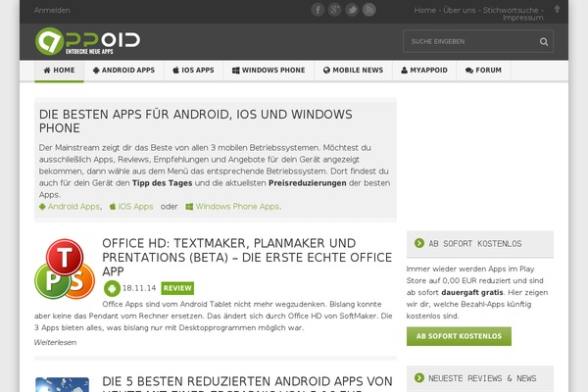Viewport: 588px width, 392px height.
Task: Open thumbnail of 5 besten reduzierten Apps
Action: pos(63,385)
